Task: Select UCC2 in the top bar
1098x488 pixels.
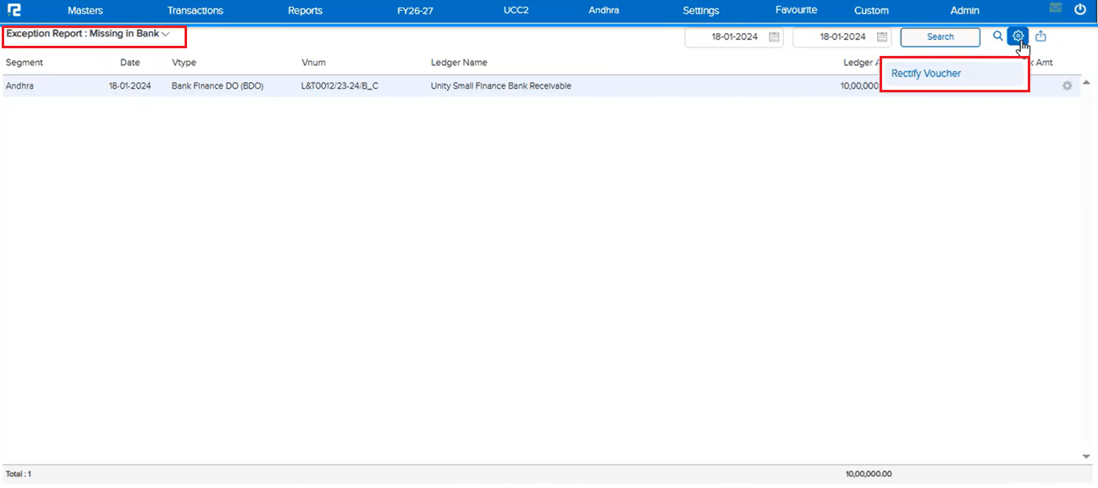Action: [x=516, y=10]
